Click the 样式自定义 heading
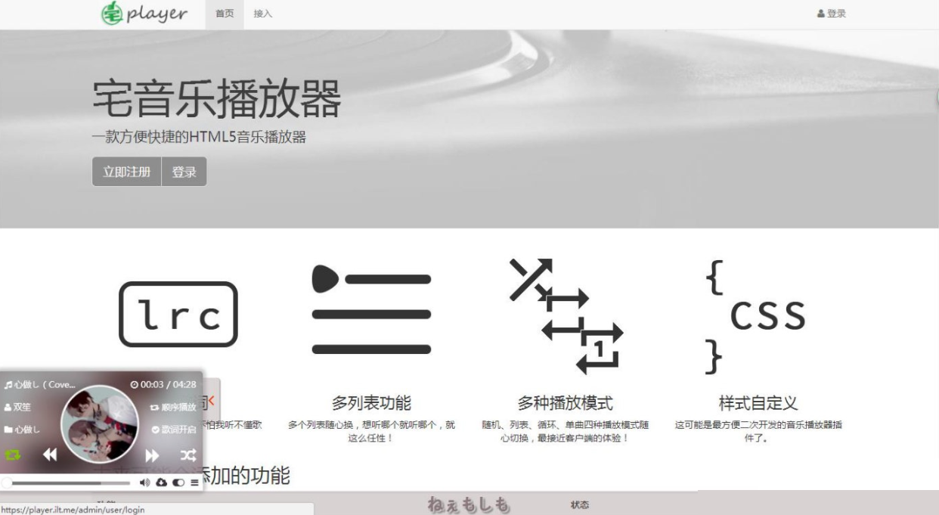This screenshot has width=939, height=515. point(758,403)
